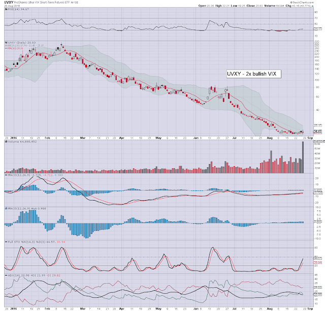
Task: Click the UVXY ticker symbol in header
Action: coord(9,3)
